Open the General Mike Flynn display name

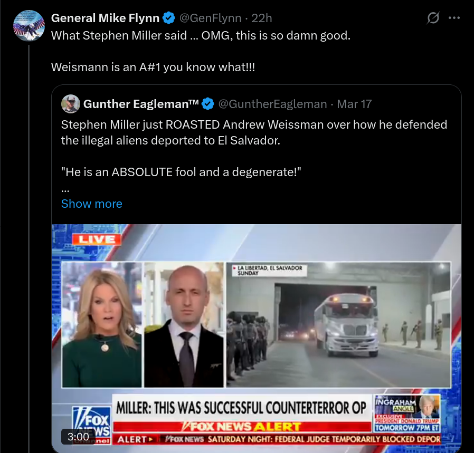[105, 18]
